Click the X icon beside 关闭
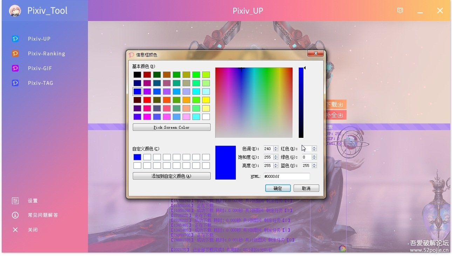This screenshot has width=452, height=256. tap(15, 230)
